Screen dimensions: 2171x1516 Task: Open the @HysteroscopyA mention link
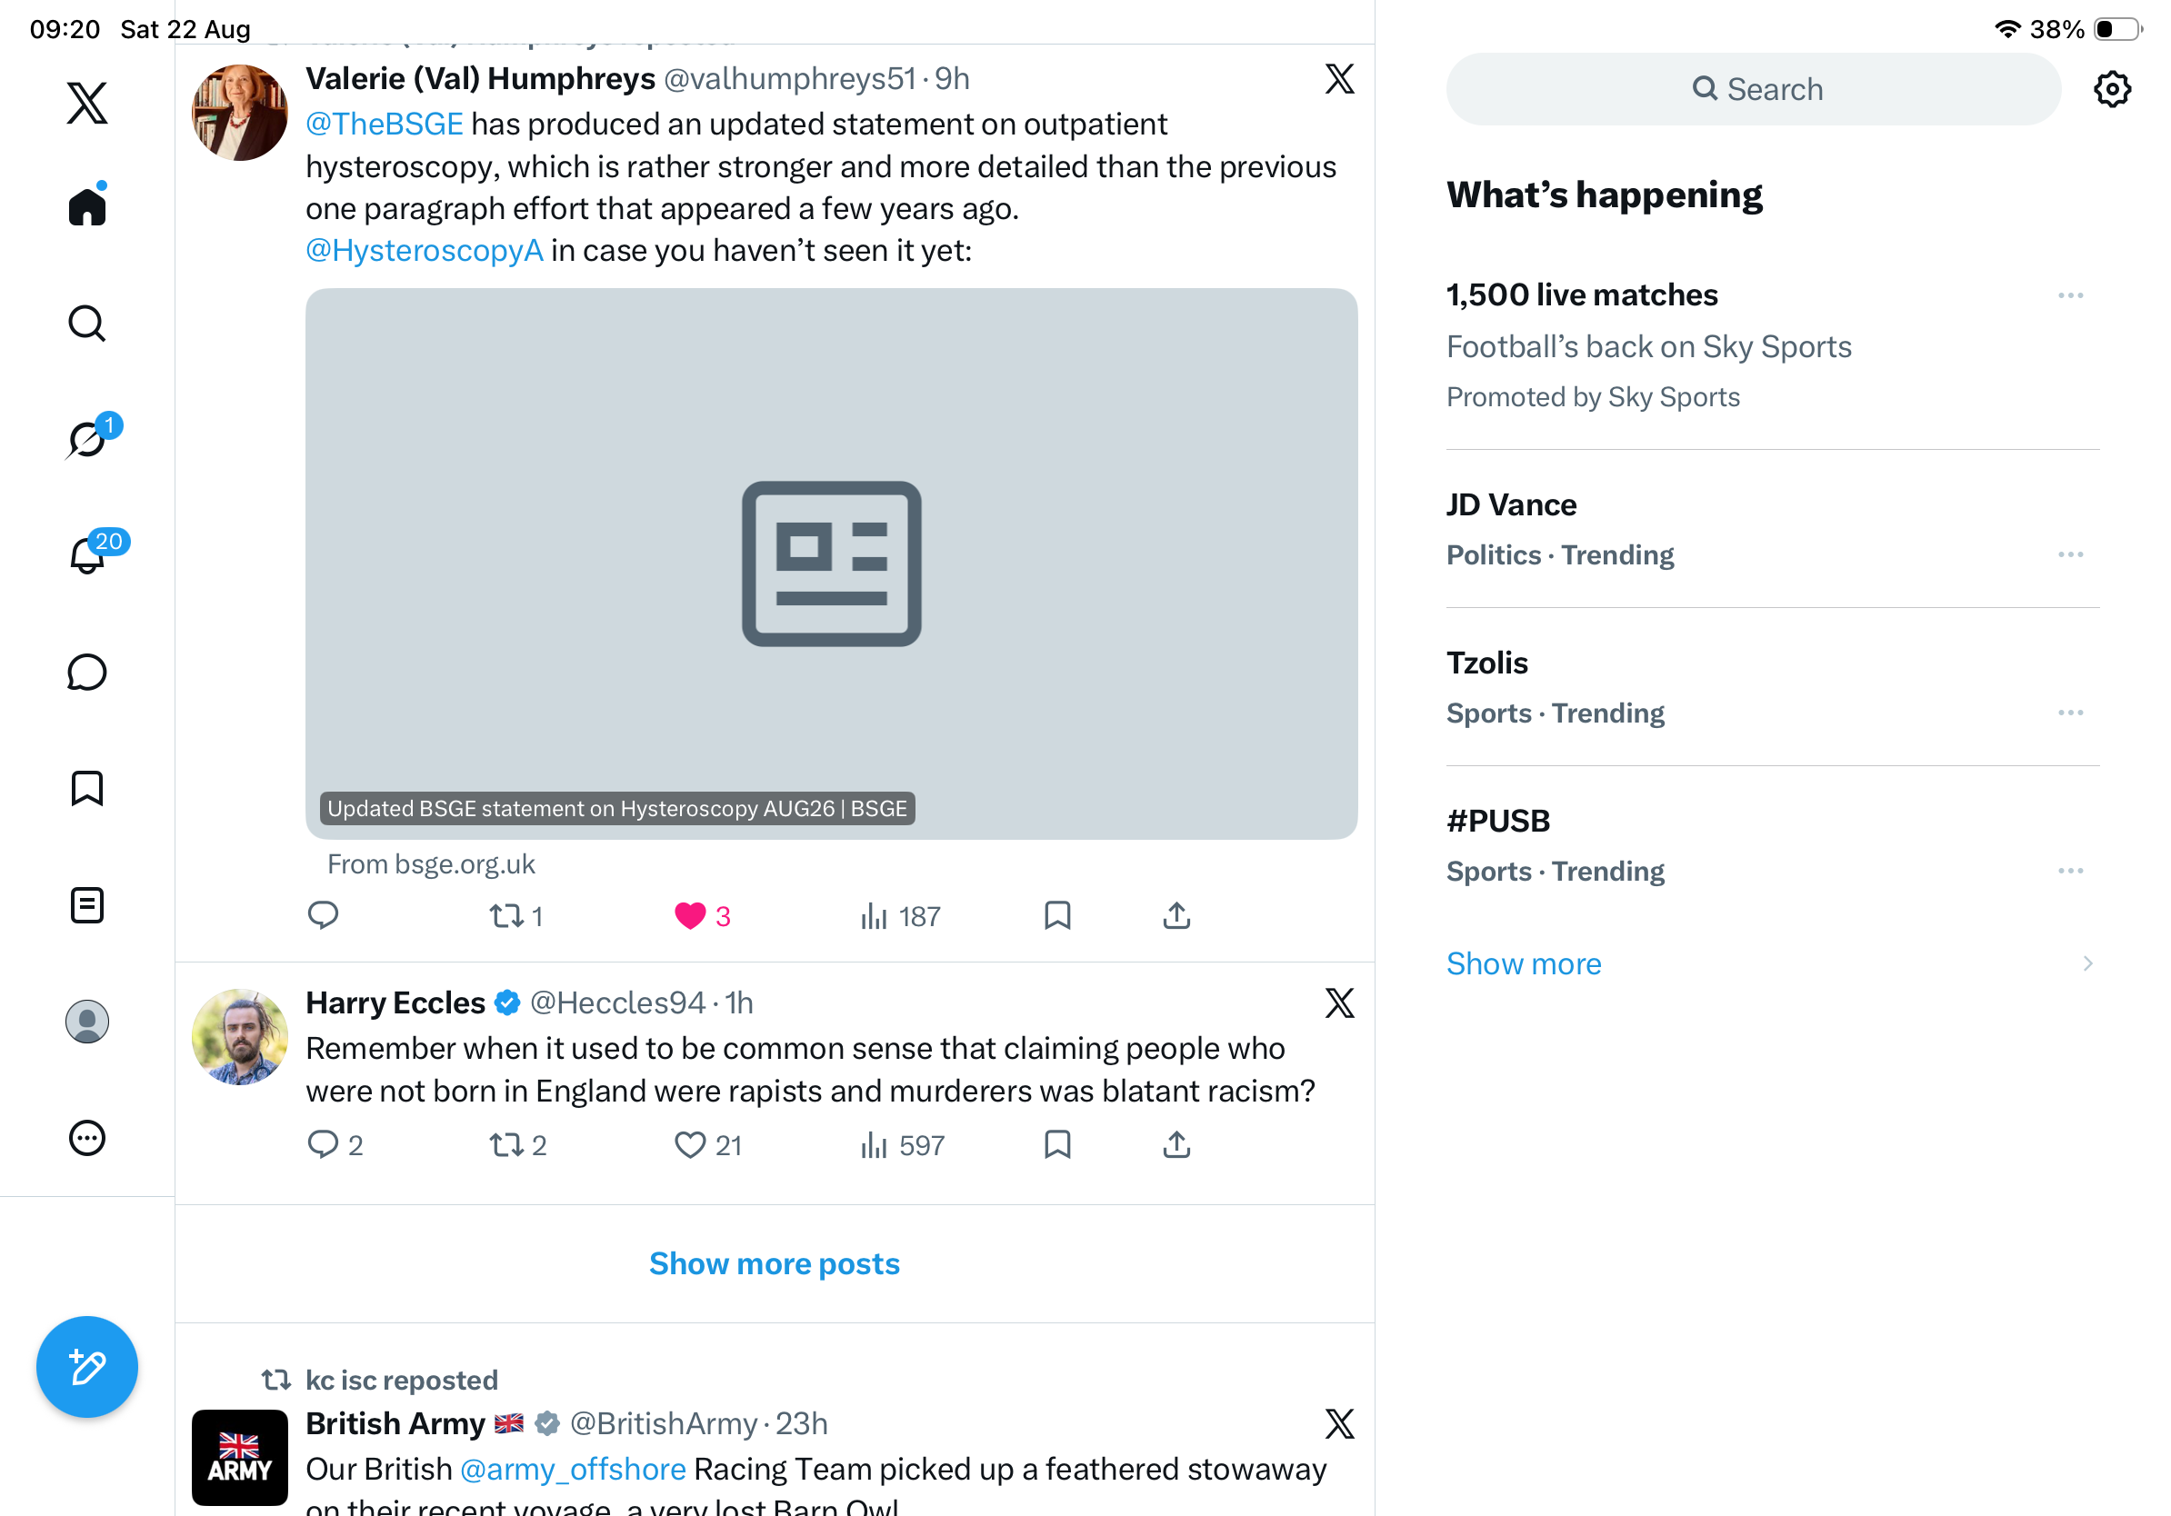424,251
